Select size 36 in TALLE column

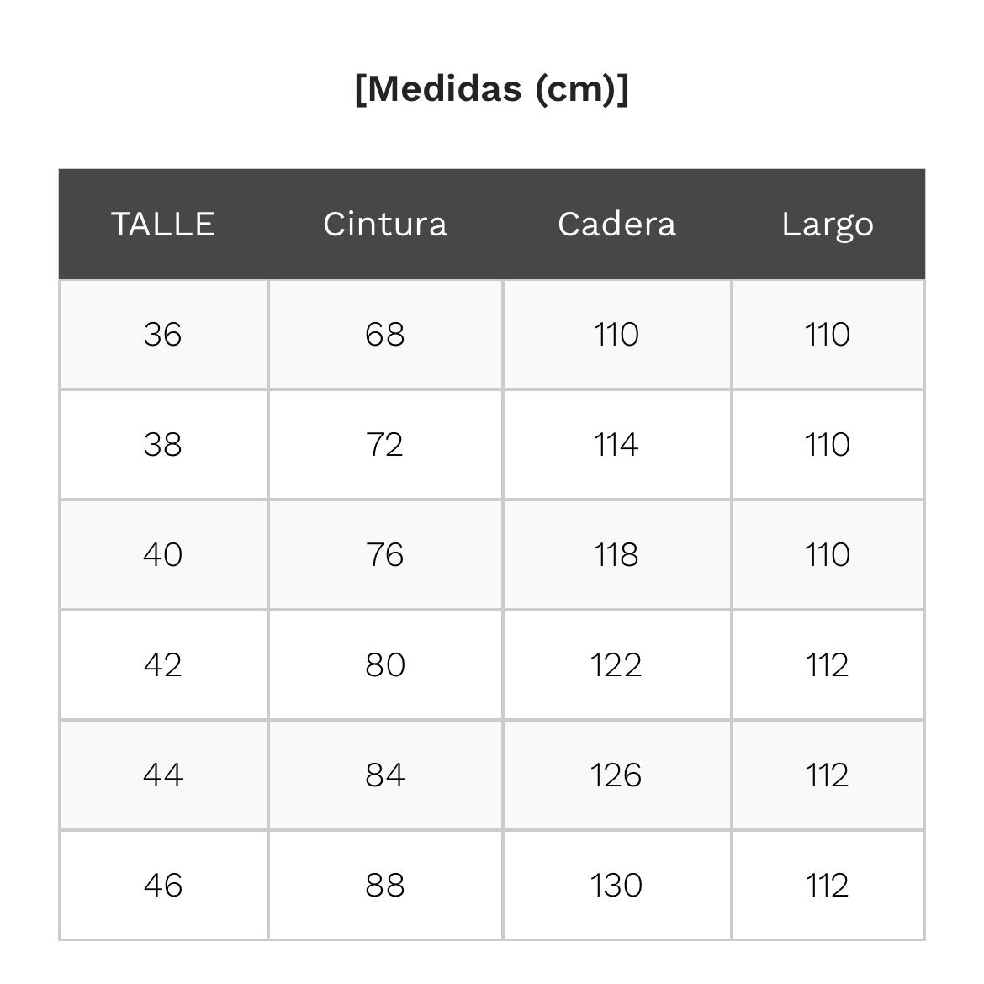(163, 335)
